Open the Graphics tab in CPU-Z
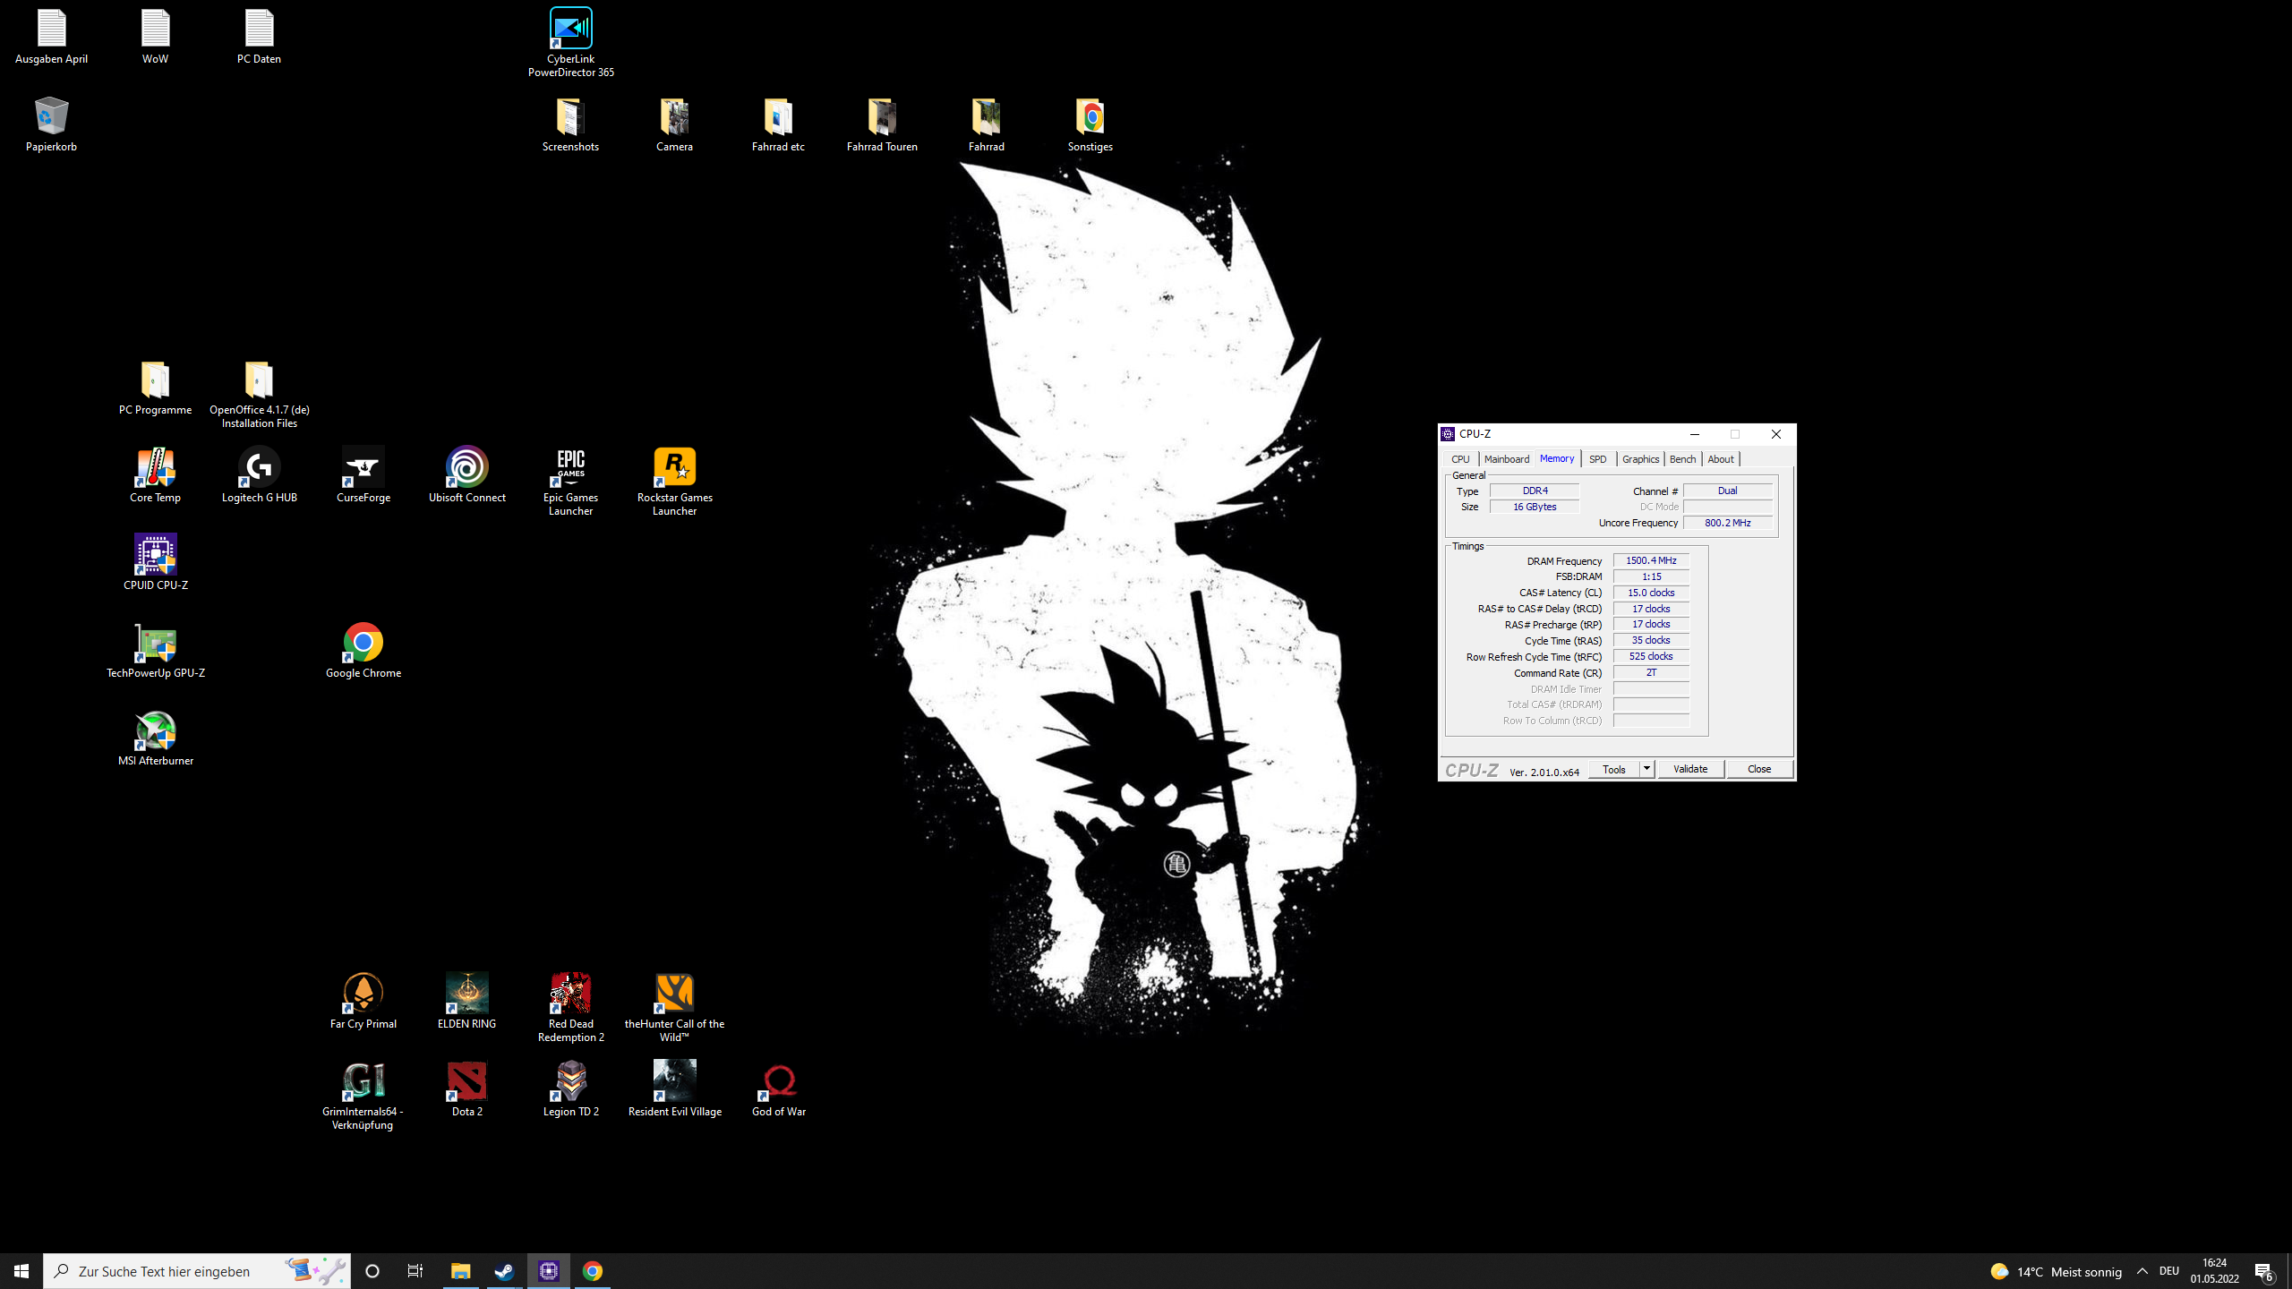This screenshot has width=2292, height=1289. [x=1640, y=459]
